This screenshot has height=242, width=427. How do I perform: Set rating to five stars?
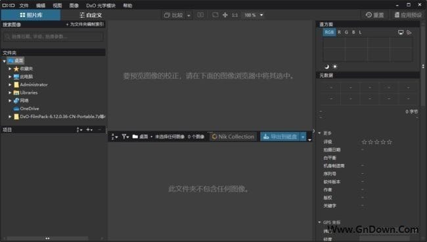(390, 142)
